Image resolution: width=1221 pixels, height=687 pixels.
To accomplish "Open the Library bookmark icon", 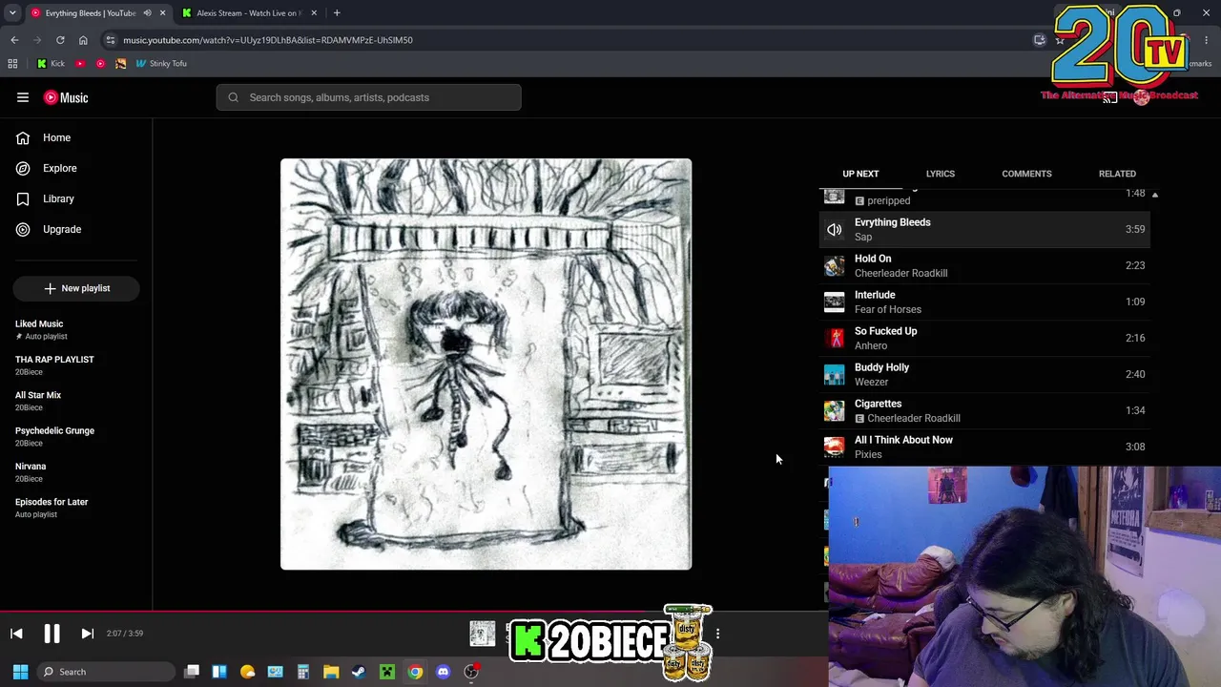I will point(23,198).
